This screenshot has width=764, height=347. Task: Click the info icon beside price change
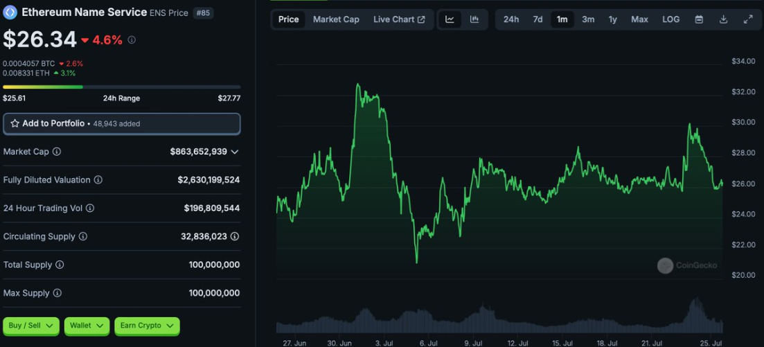click(132, 40)
